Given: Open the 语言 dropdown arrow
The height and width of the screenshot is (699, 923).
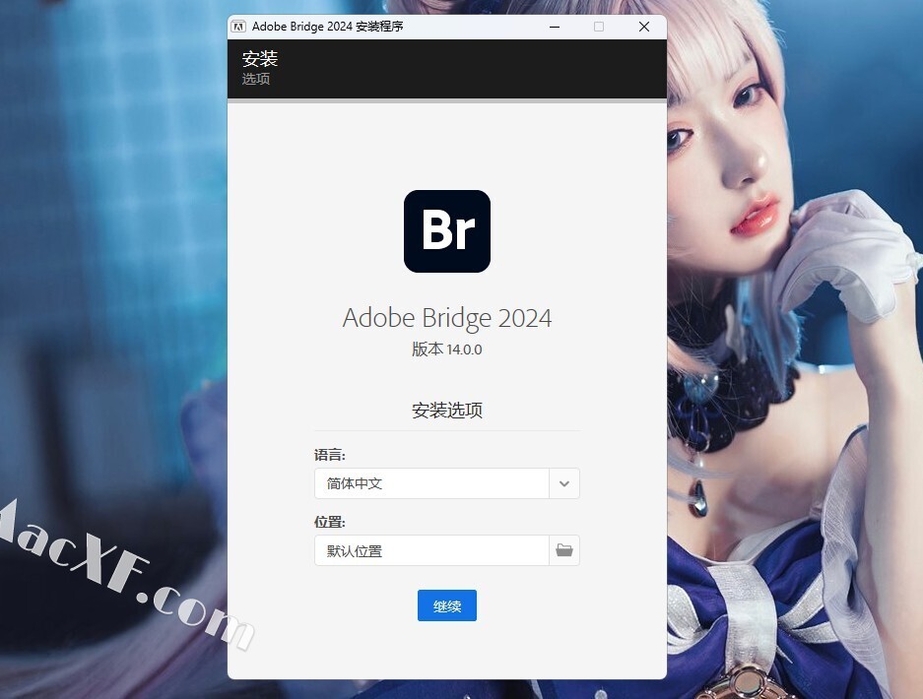Looking at the screenshot, I should coord(563,483).
